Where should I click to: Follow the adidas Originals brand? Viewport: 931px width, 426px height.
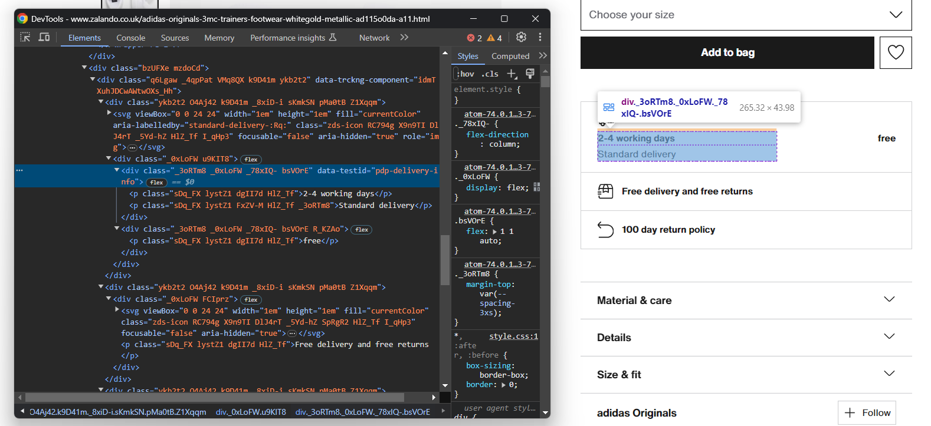867,412
